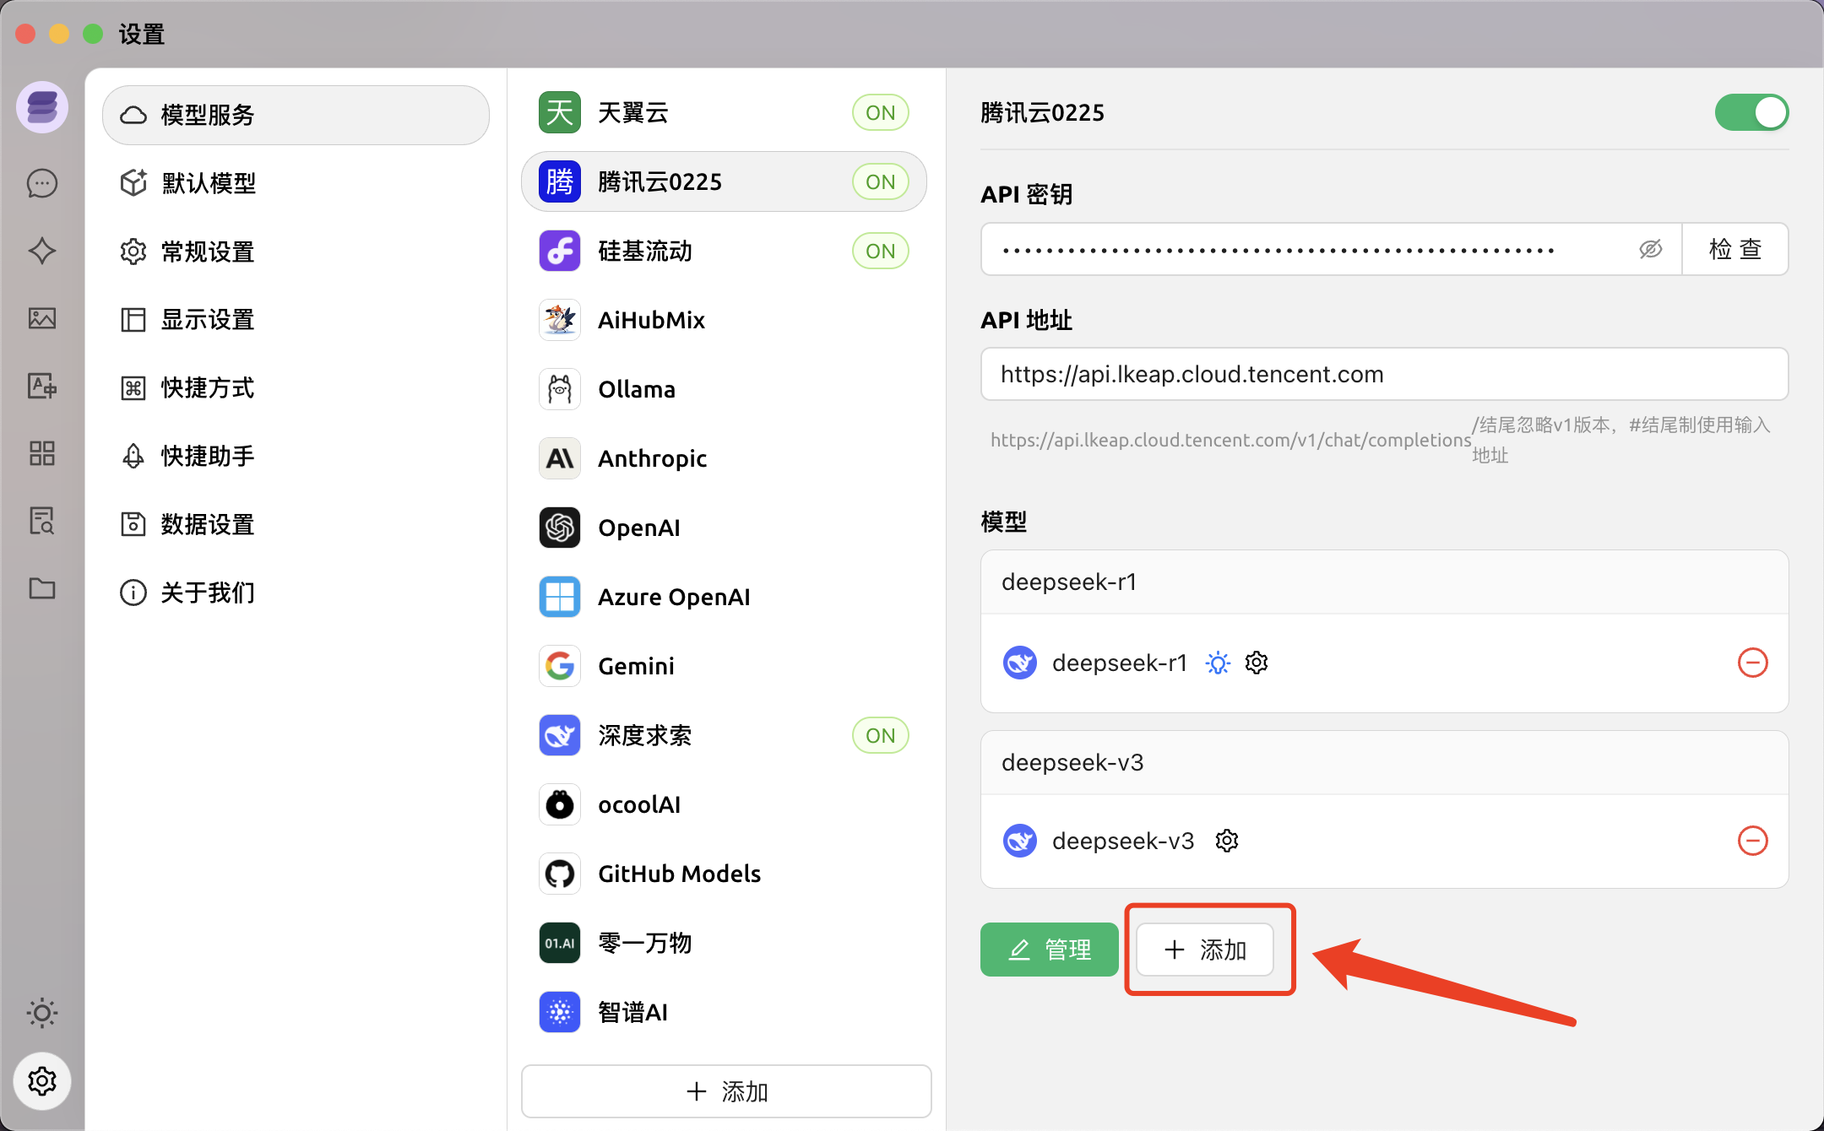Open the image painting sidebar icon
The image size is (1824, 1131).
coord(42,318)
